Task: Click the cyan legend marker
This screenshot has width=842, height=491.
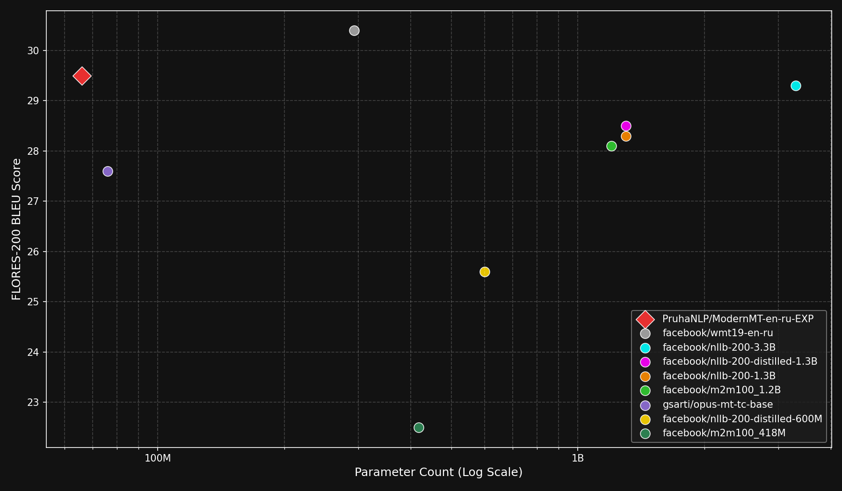Action: click(x=645, y=348)
